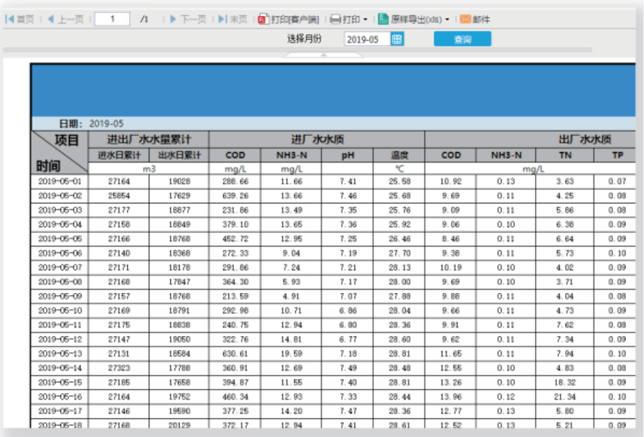Image resolution: width=644 pixels, height=437 pixels.
Task: Jump to last page (末页) icon
Action: [x=222, y=19]
